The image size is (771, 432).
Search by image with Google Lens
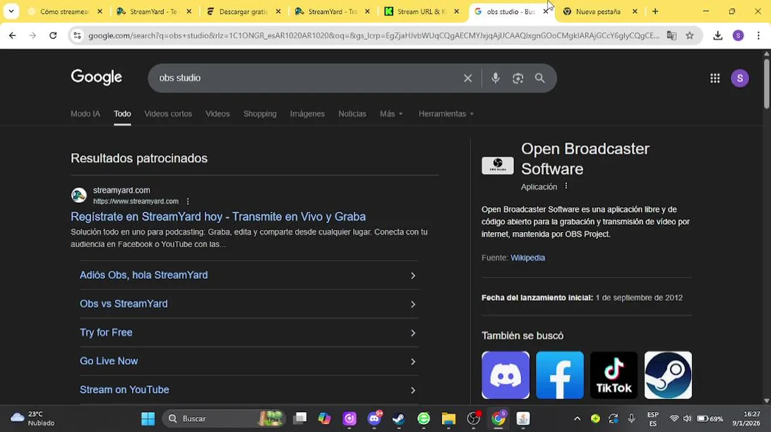518,78
